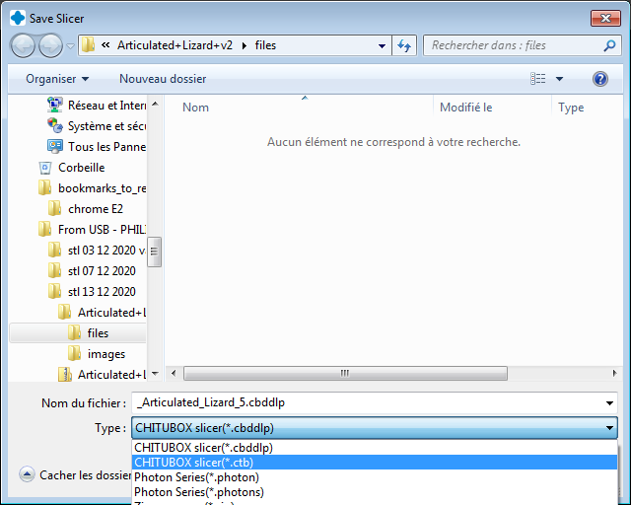Viewport: 631px width, 505px height.
Task: Click the Nom column header
Action: click(195, 108)
